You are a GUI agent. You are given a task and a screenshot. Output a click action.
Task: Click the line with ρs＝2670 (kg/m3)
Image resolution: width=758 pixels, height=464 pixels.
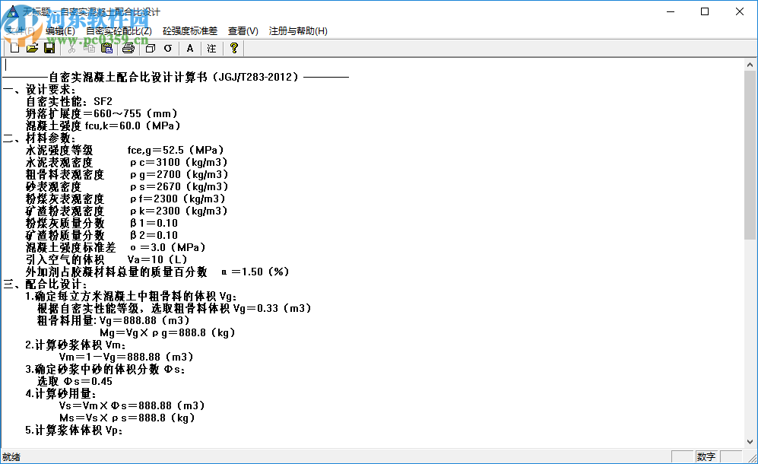click(x=127, y=186)
